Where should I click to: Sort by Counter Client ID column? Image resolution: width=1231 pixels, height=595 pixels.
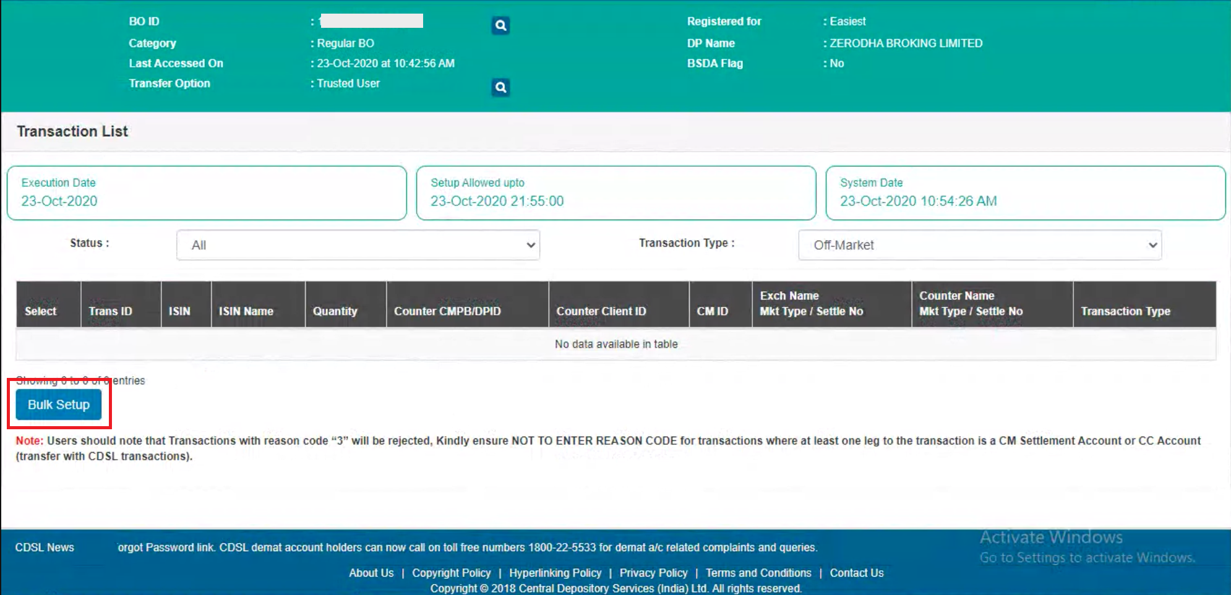click(x=601, y=311)
